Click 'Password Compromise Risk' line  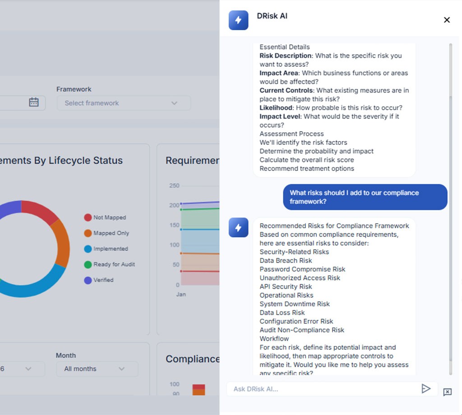(x=302, y=269)
